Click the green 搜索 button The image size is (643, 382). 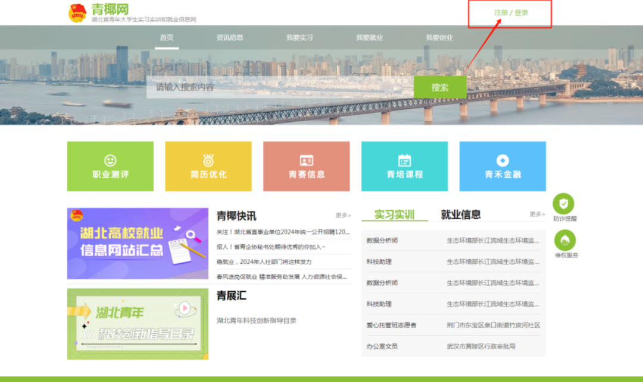click(440, 87)
